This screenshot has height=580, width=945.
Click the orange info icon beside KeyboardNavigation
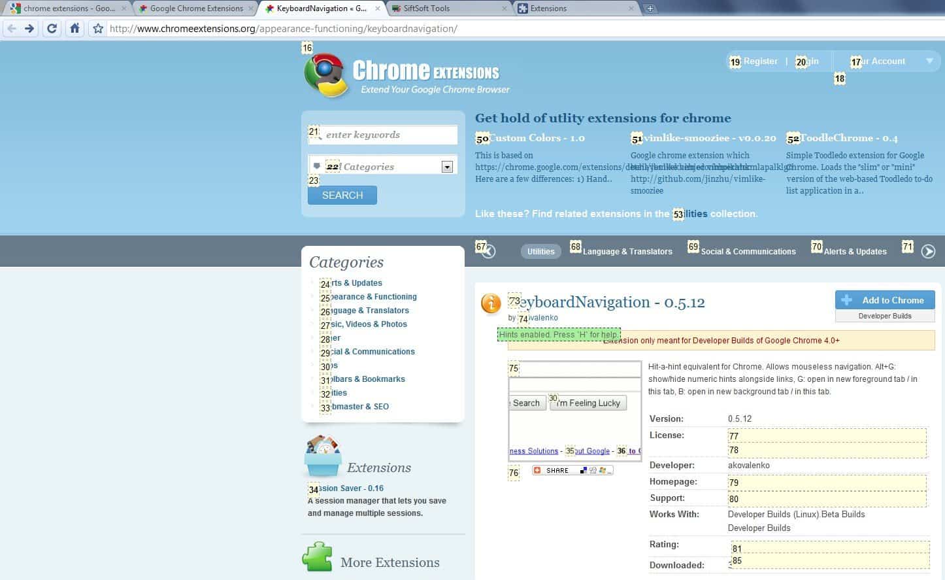point(491,303)
